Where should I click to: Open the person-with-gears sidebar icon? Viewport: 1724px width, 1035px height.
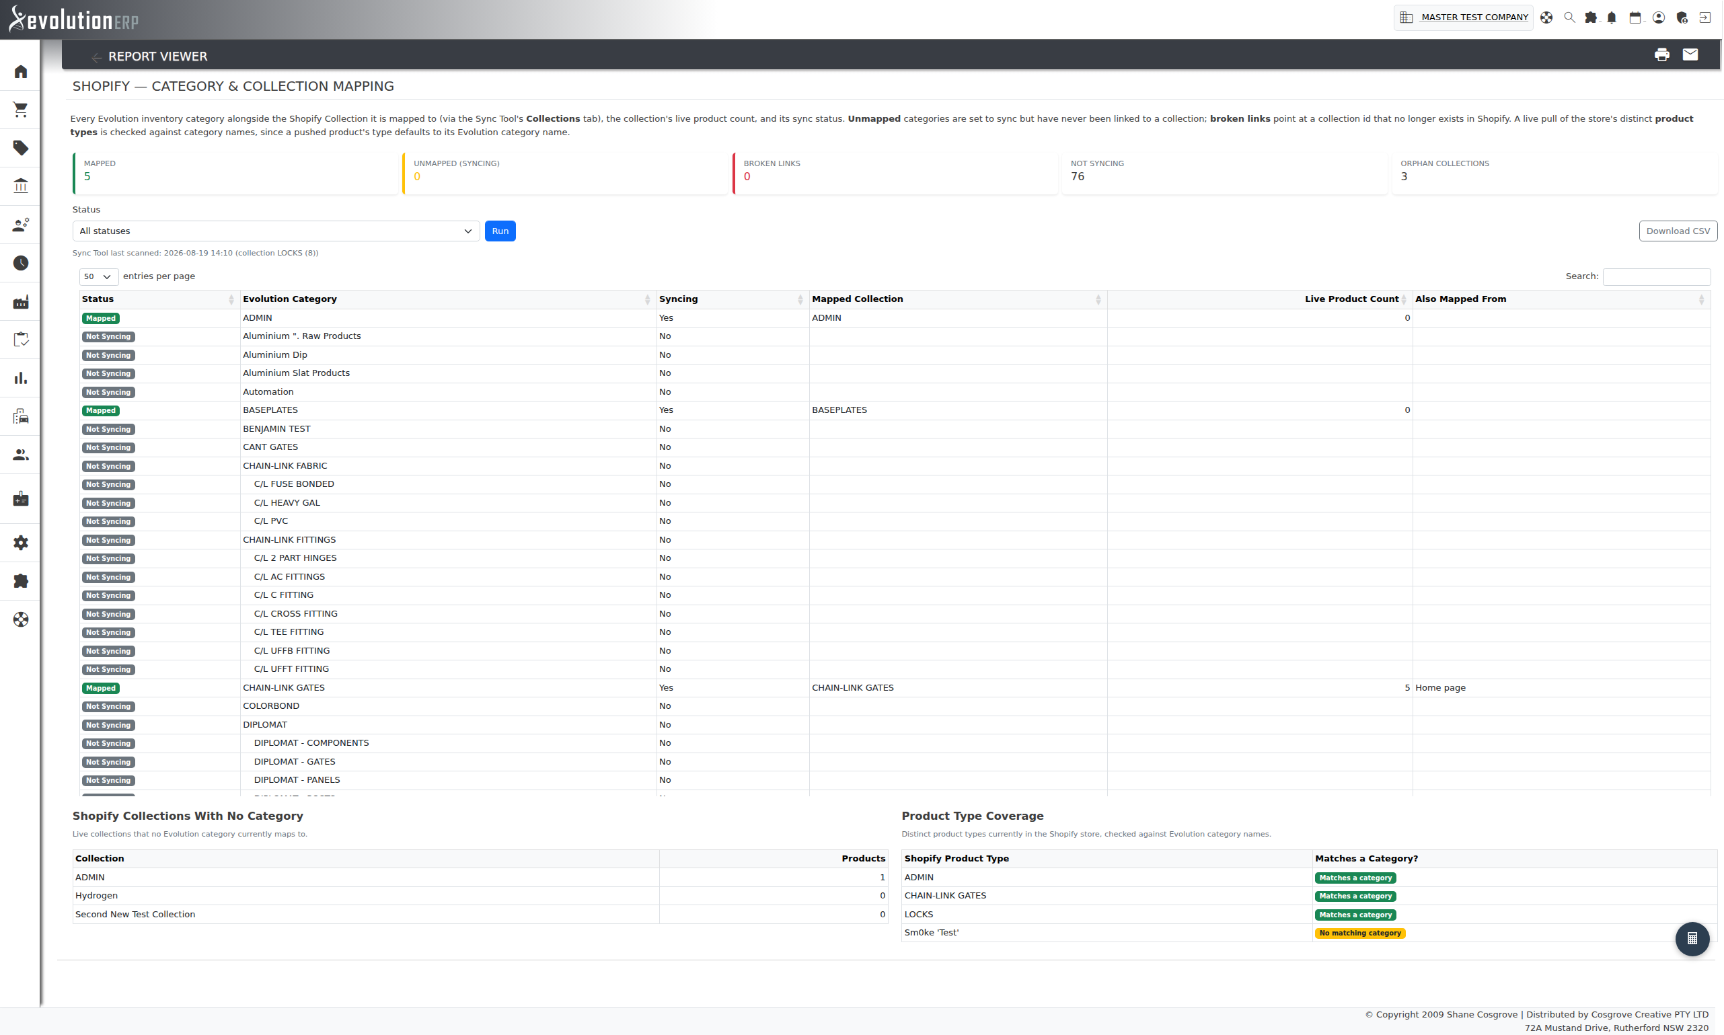click(x=21, y=225)
